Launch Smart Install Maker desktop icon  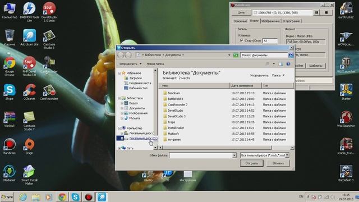point(29,175)
